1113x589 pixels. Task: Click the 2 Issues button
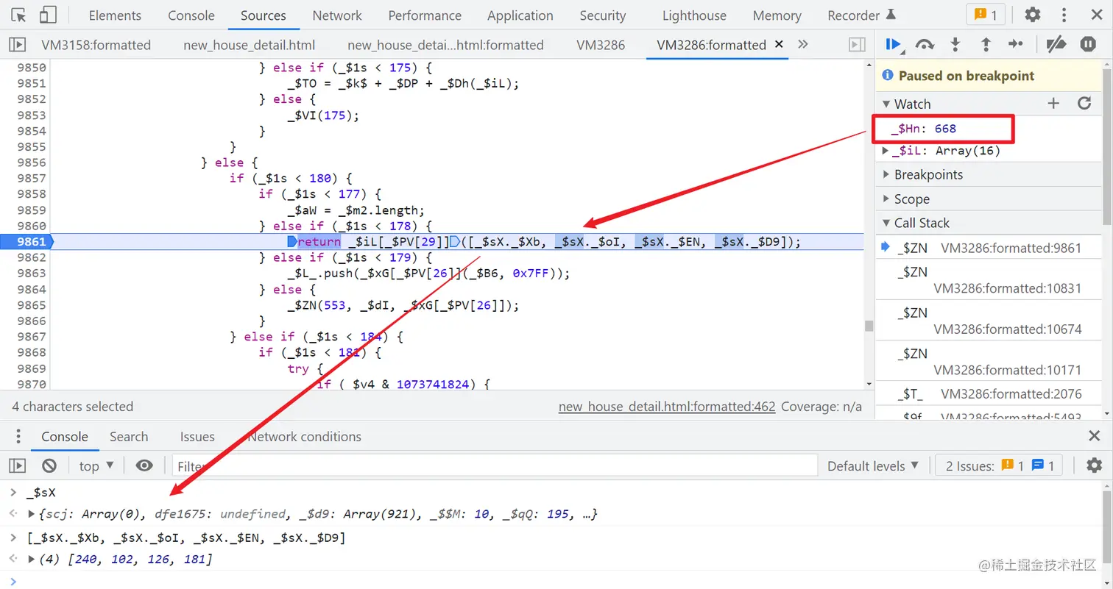point(998,465)
